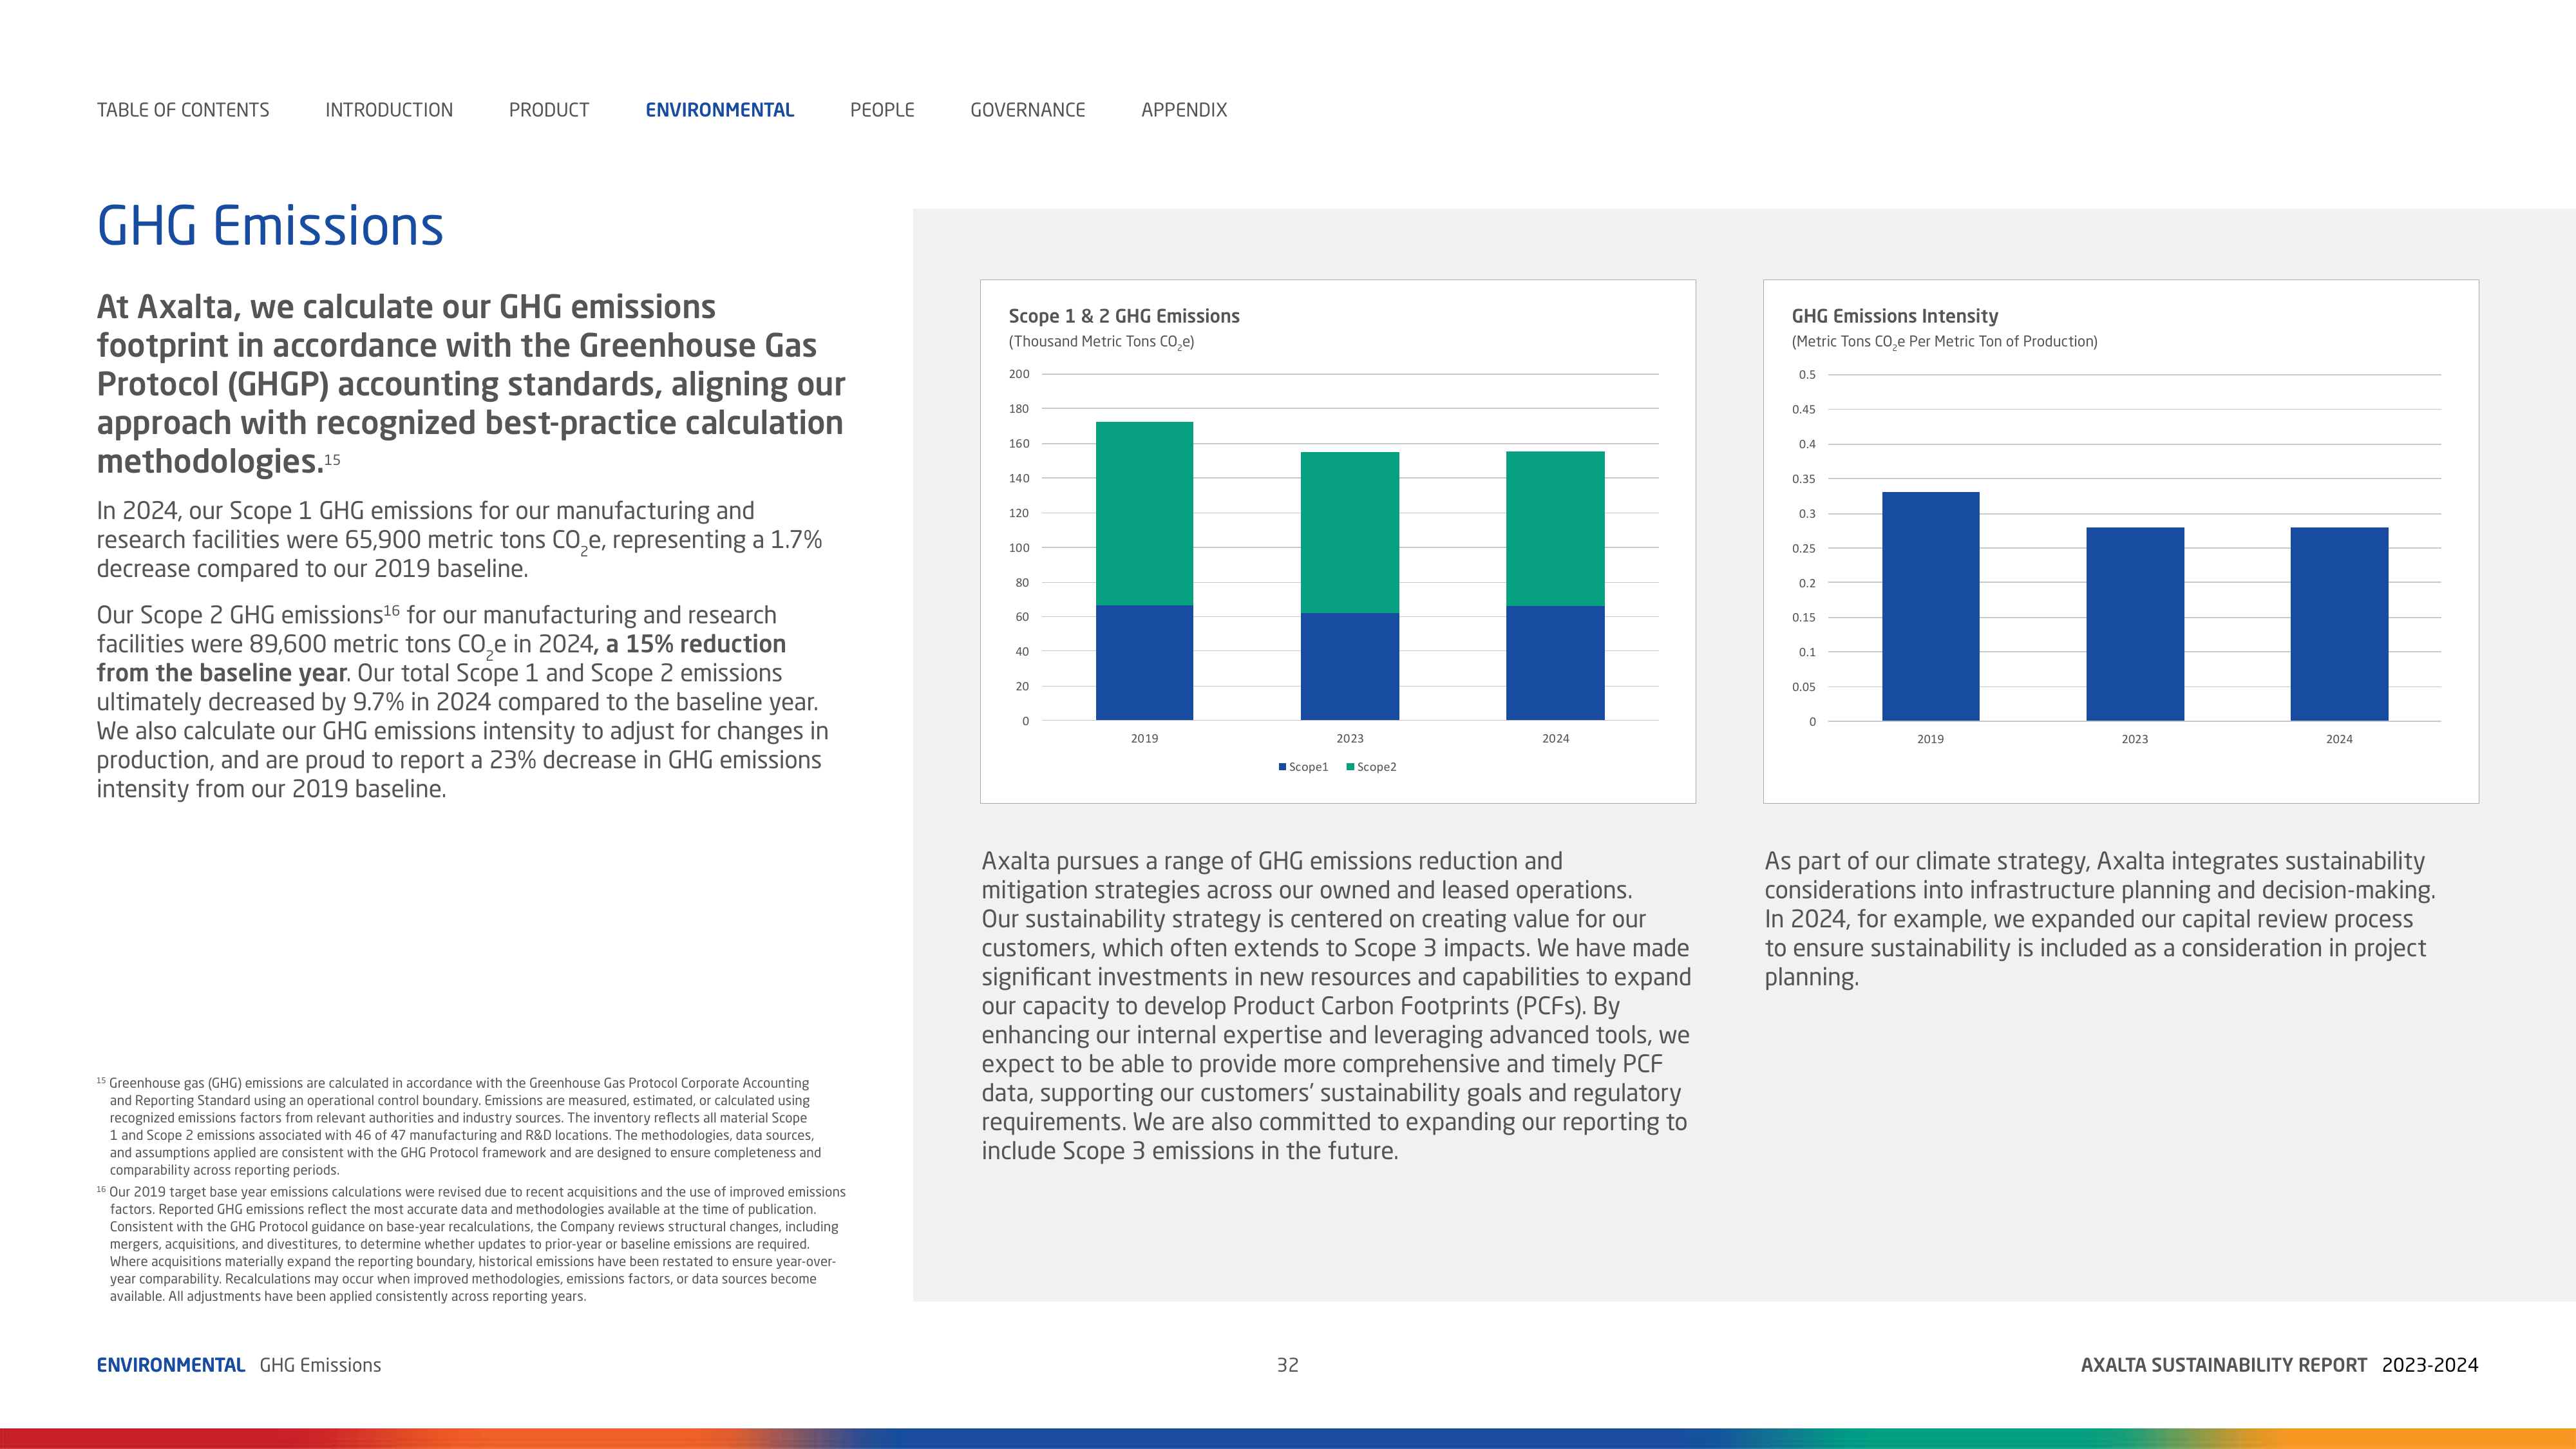The image size is (2576, 1449).
Task: Select the Scope2 legend green swatch
Action: pos(1350,767)
